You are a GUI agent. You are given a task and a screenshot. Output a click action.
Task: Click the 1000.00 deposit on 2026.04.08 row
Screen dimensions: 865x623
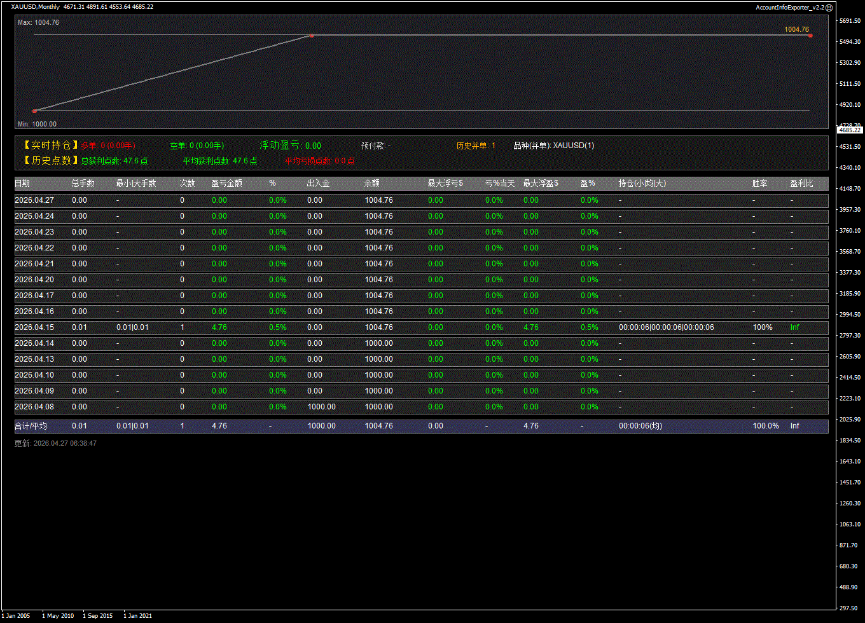pyautogui.click(x=321, y=407)
